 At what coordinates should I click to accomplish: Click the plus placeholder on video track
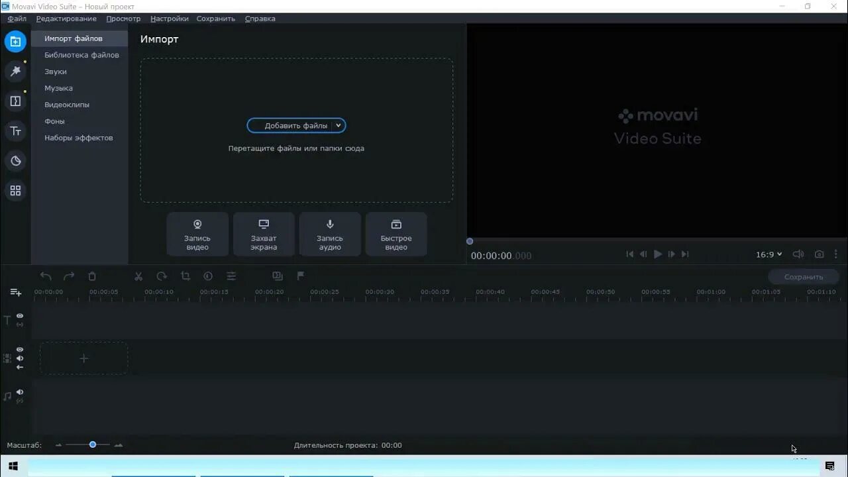83,358
